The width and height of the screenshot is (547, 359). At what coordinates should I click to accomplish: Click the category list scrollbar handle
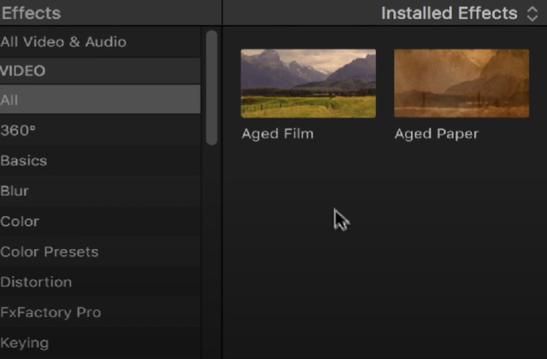pos(211,88)
